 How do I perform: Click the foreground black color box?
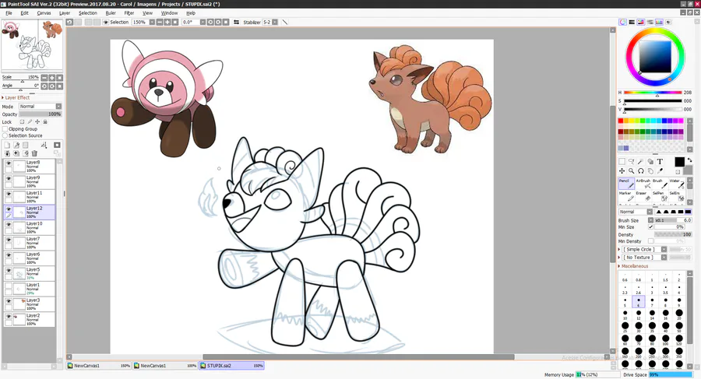point(679,161)
